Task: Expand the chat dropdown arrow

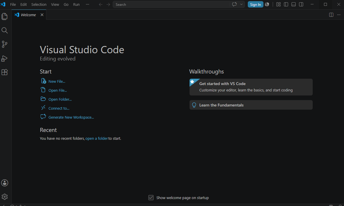Action: 241,4
